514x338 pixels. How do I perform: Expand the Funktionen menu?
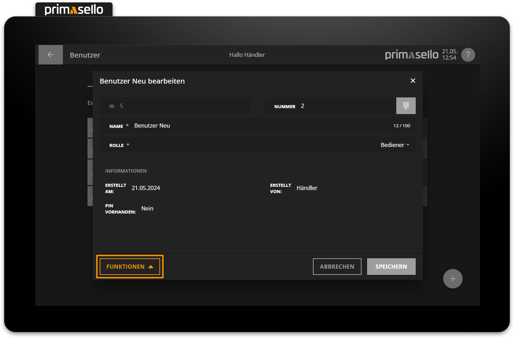point(130,267)
